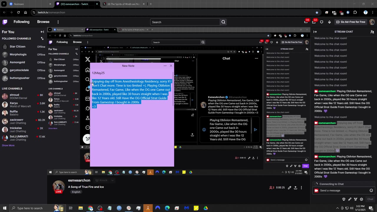Screen dimensions: 377x212
Task: Open Chrome customize three-dot menu
Action: [373, 12]
